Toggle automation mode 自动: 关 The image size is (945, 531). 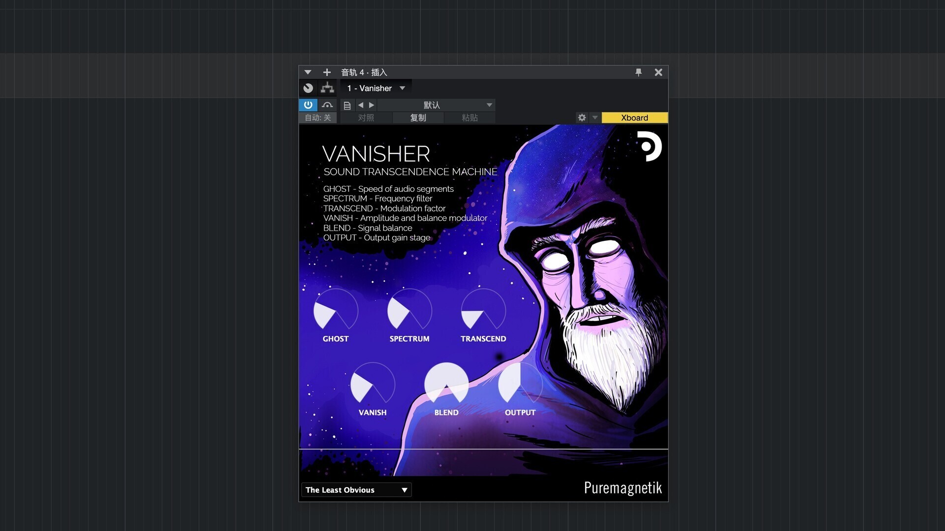[x=318, y=118]
